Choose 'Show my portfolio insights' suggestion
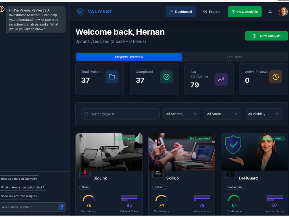 click(x=19, y=196)
